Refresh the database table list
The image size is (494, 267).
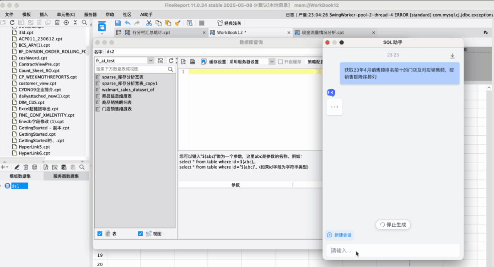click(x=171, y=60)
